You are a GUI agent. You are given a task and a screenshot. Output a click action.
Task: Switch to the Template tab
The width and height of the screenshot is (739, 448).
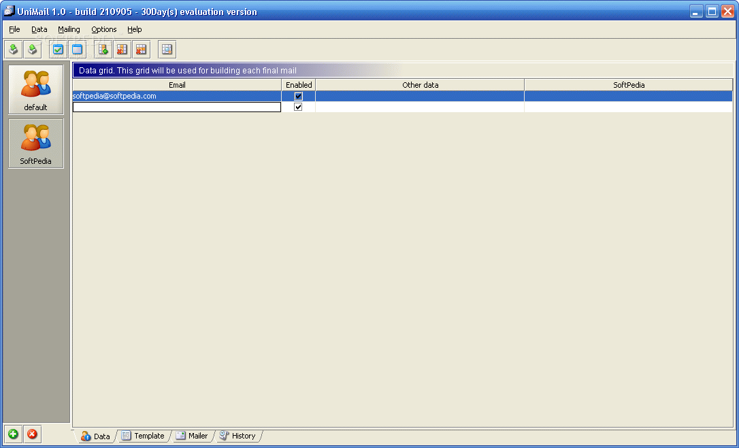(x=144, y=436)
